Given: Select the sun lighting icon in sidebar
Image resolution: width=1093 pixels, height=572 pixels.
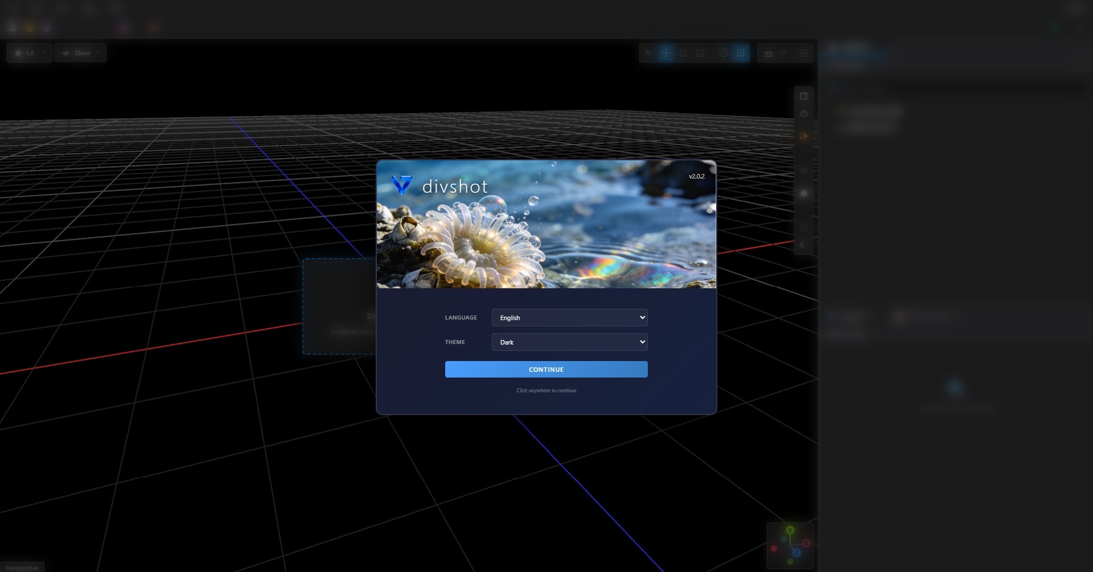Looking at the screenshot, I should pos(804,194).
